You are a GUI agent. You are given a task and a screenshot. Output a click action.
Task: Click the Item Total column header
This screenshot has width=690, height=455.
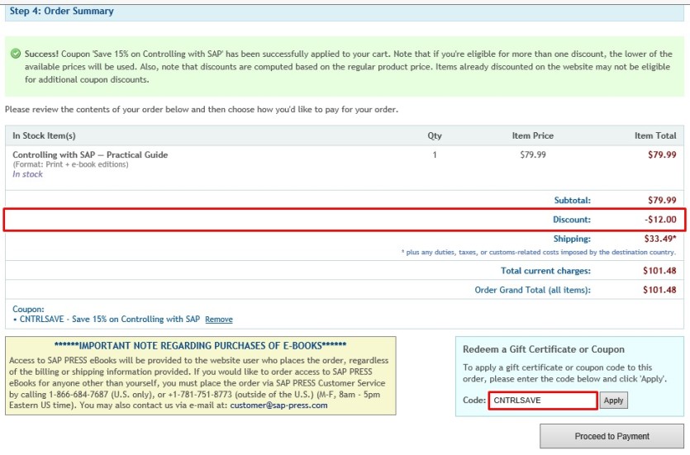tap(655, 136)
